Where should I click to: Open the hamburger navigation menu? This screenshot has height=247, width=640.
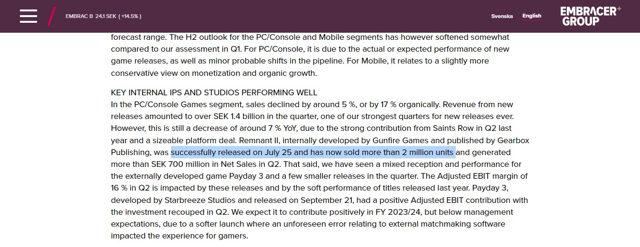pyautogui.click(x=28, y=16)
